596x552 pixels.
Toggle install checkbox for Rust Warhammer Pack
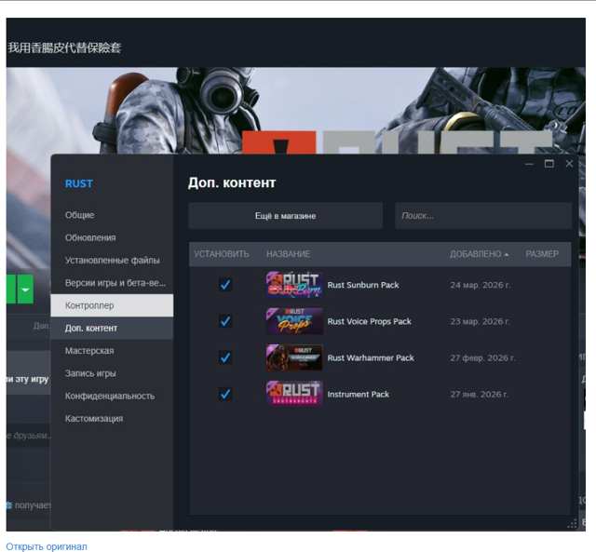coord(225,357)
